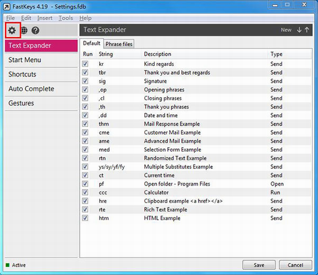Toggle checkbox for htm HTML Example
Screen dimensions: 318x275
click(85, 218)
